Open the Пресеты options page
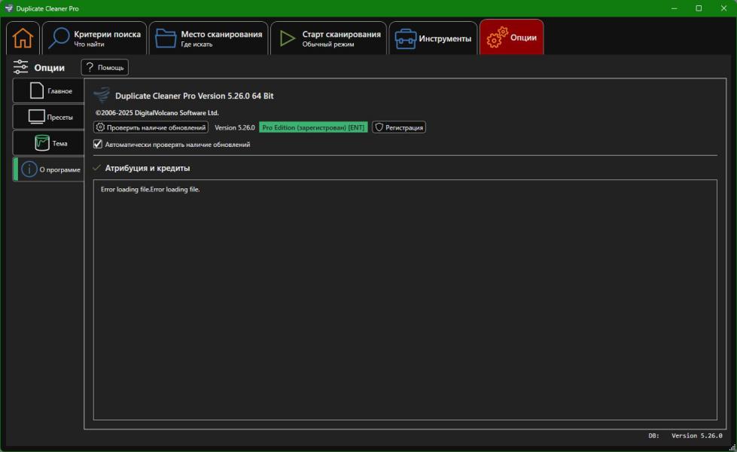Image resolution: width=737 pixels, height=452 pixels. click(x=48, y=117)
